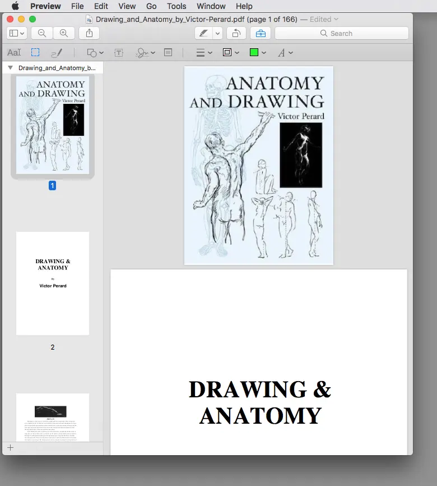Expand the Sign signature dropdown

(x=146, y=53)
